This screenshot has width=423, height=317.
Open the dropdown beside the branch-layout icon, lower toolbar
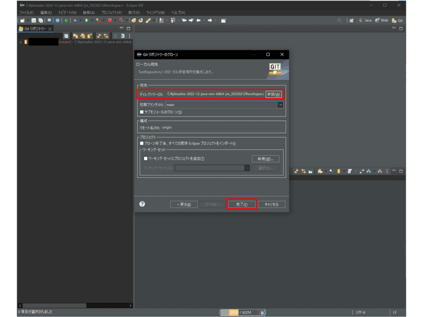pyautogui.click(x=374, y=171)
